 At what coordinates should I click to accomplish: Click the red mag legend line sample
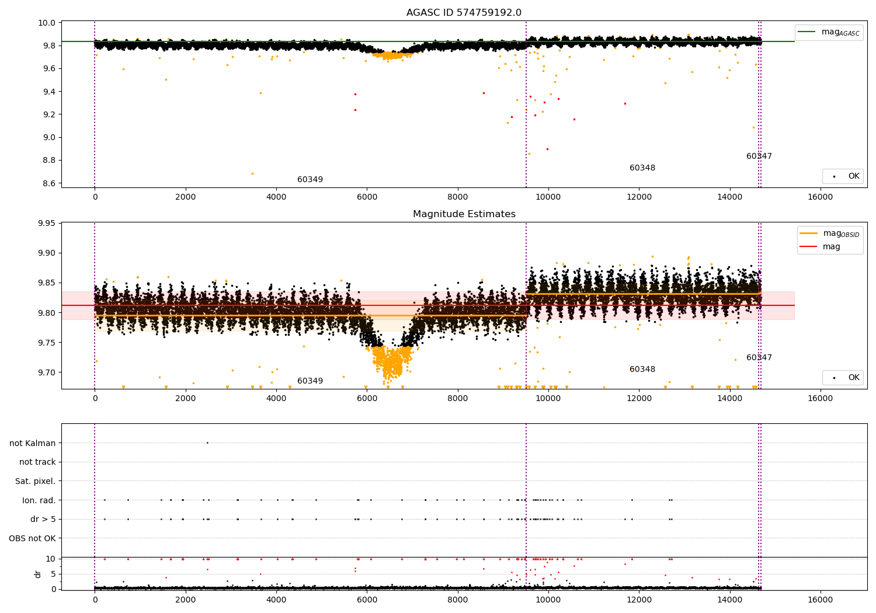809,247
